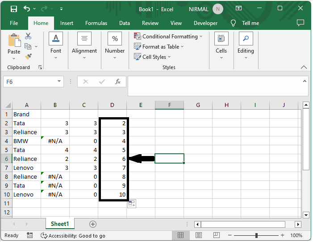Open the Clipboard dialog launcher
Image resolution: width=313 pixels, height=242 pixels.
(40, 67)
